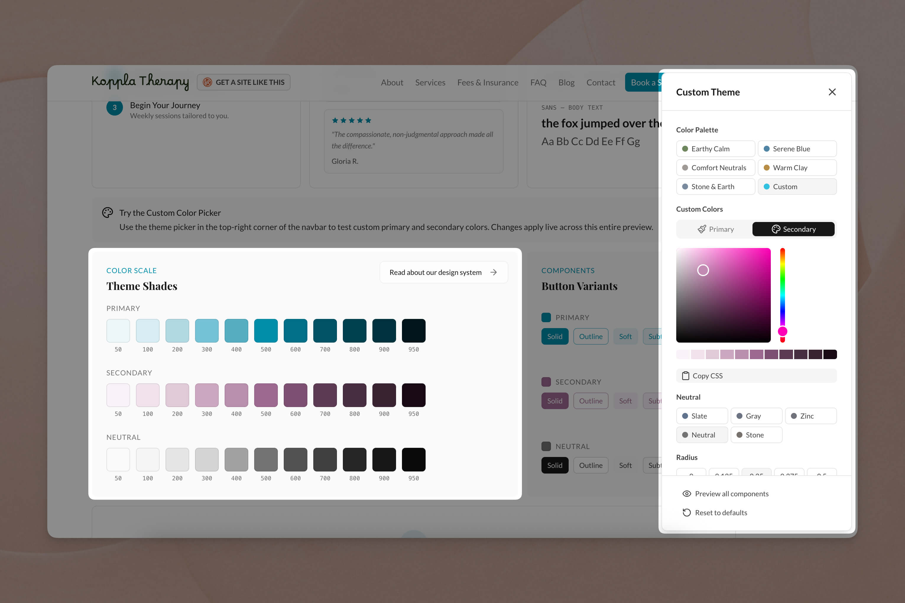This screenshot has height=603, width=905.
Task: Click the saturation picker circle handle
Action: coord(703,270)
